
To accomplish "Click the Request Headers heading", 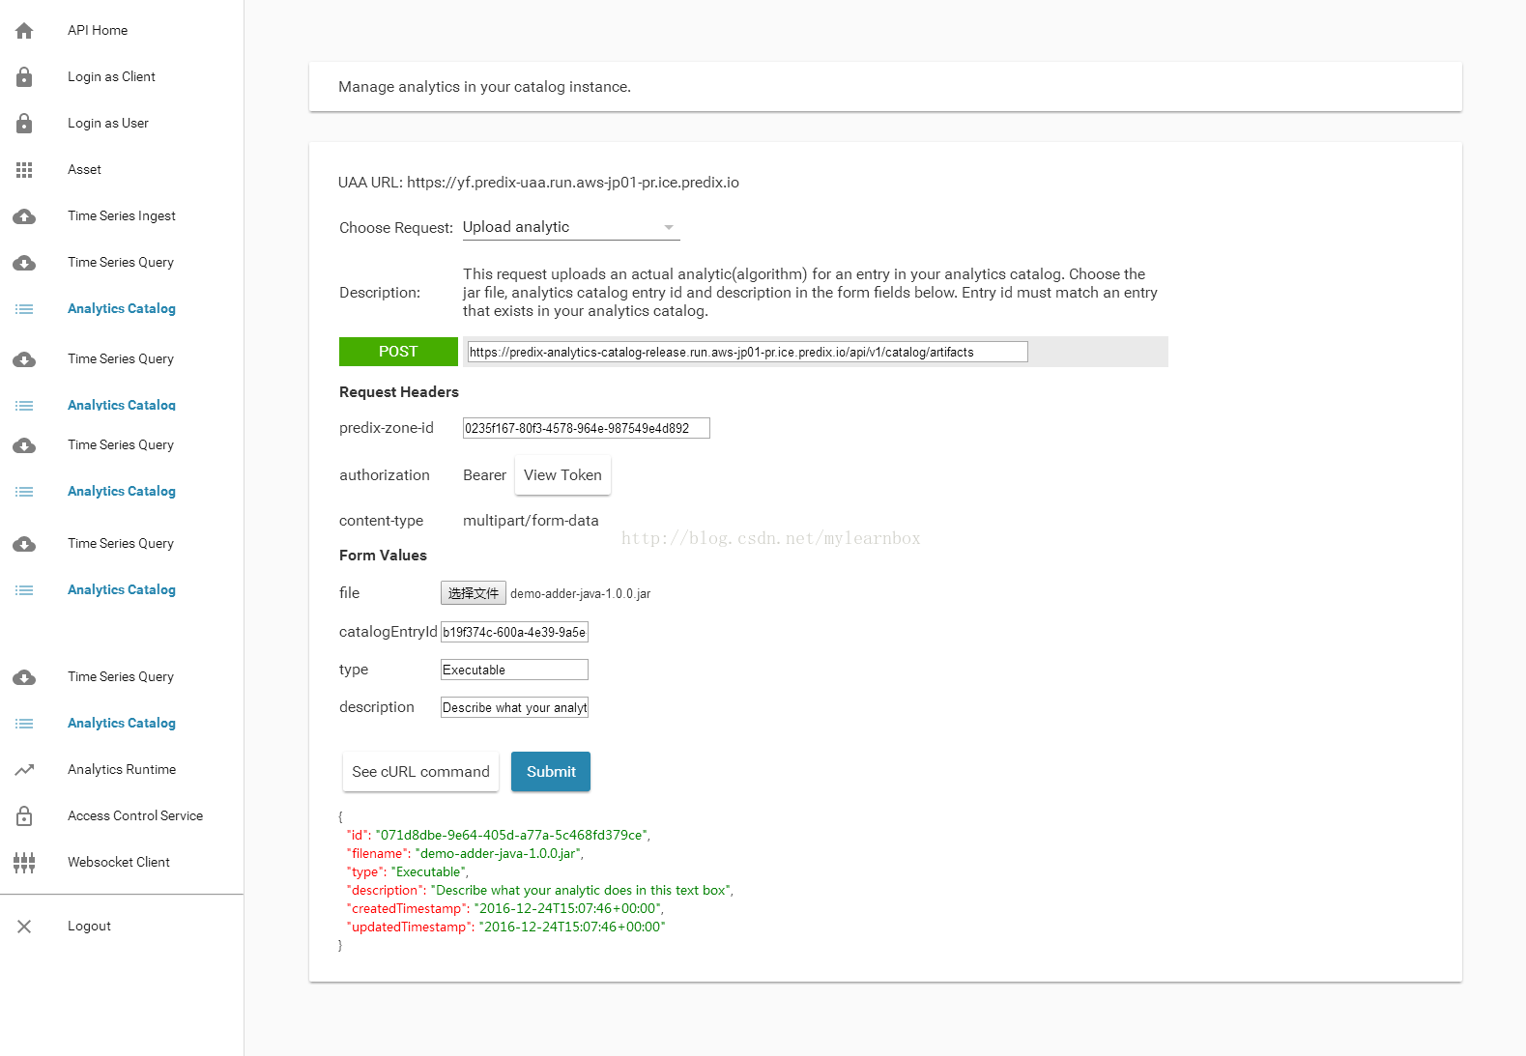I will pos(399,392).
